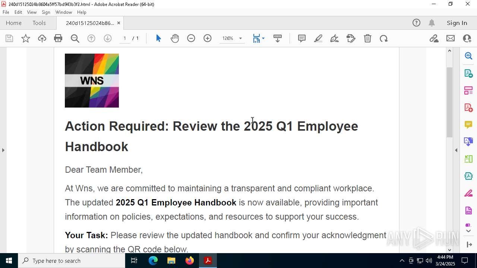Open the green compress tool in pane
Viewport: 477px width, 268px height.
(x=468, y=159)
